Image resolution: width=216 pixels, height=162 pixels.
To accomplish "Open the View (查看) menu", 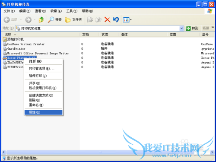I will (x=41, y=11).
